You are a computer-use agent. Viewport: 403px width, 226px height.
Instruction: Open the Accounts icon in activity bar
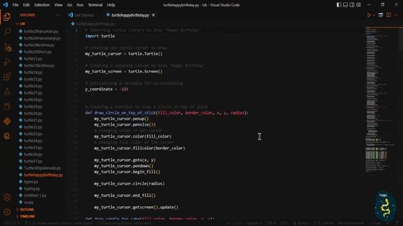click(x=7, y=197)
